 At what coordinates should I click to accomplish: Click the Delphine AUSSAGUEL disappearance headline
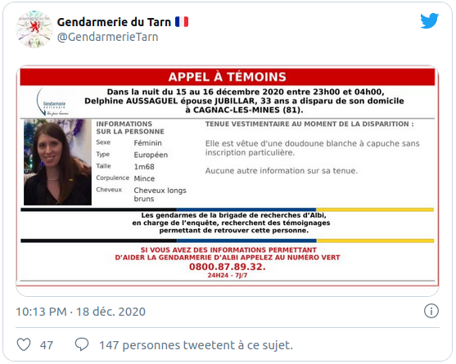click(x=244, y=101)
